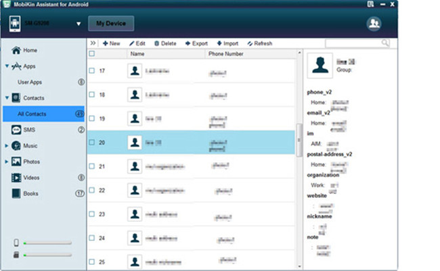The height and width of the screenshot is (271, 440).
Task: Click the large contact photo in details panel
Action: 320,66
